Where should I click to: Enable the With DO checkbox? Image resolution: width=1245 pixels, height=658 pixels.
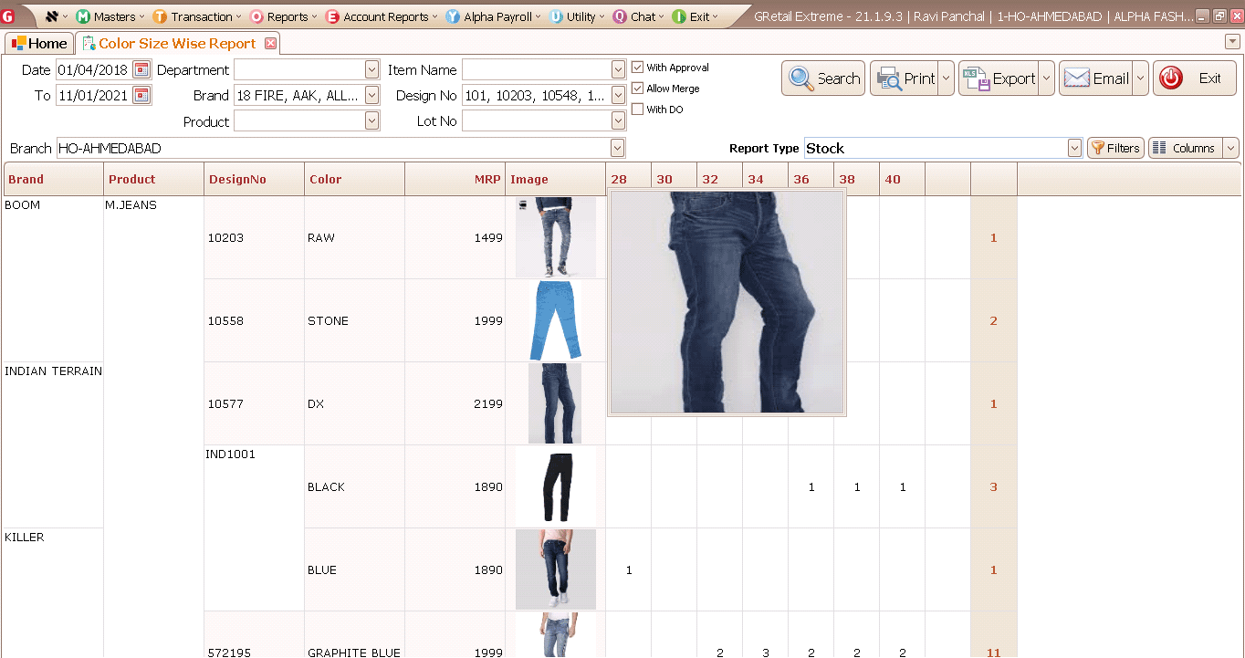[x=638, y=110]
